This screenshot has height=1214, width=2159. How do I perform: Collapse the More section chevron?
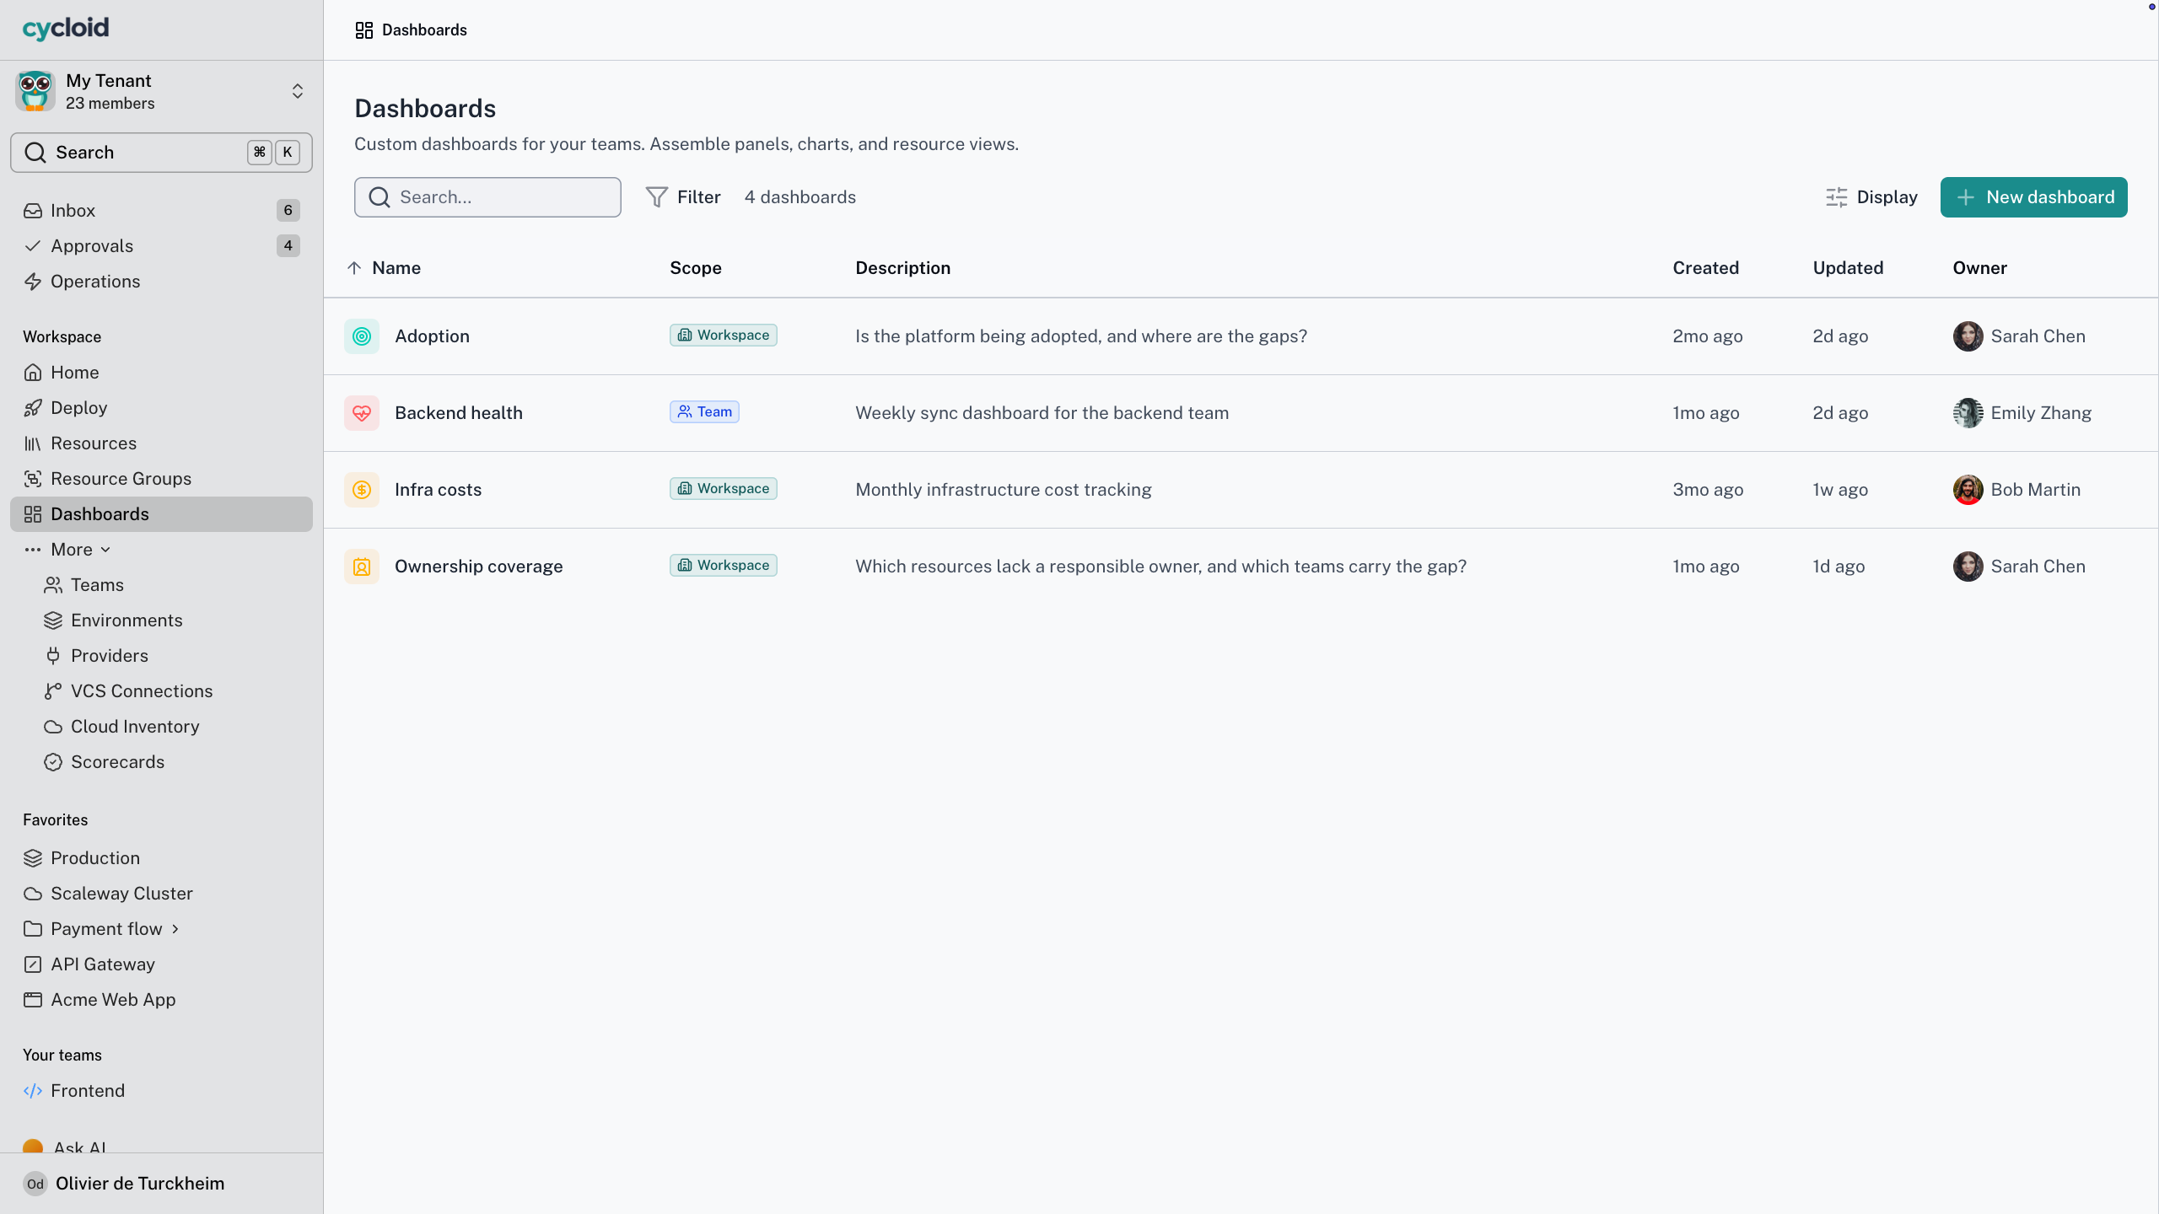click(x=105, y=550)
